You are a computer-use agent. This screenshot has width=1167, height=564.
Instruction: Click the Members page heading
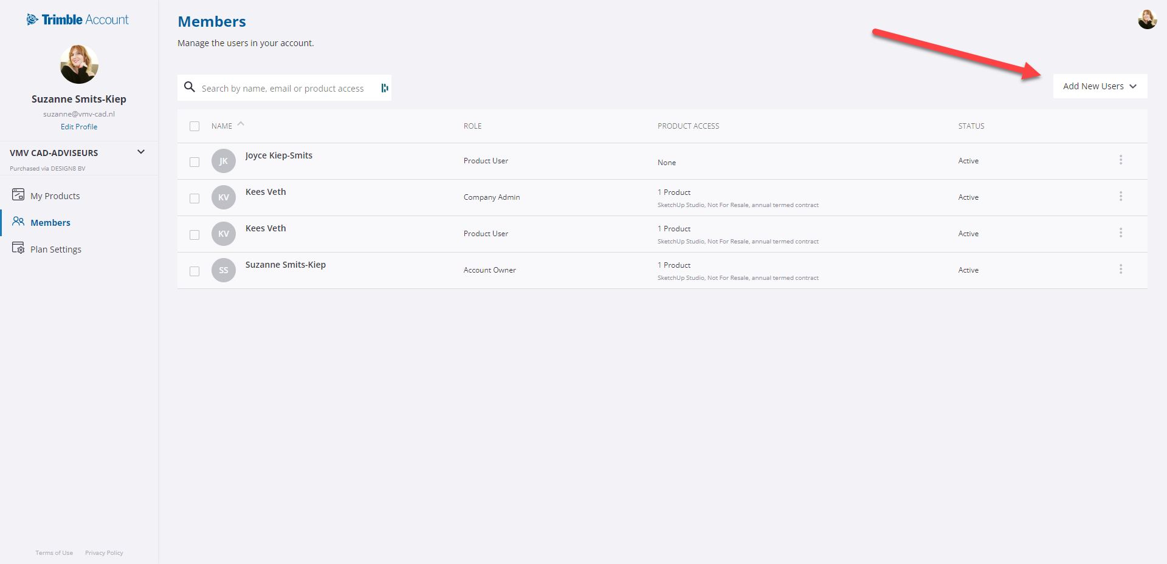212,21
